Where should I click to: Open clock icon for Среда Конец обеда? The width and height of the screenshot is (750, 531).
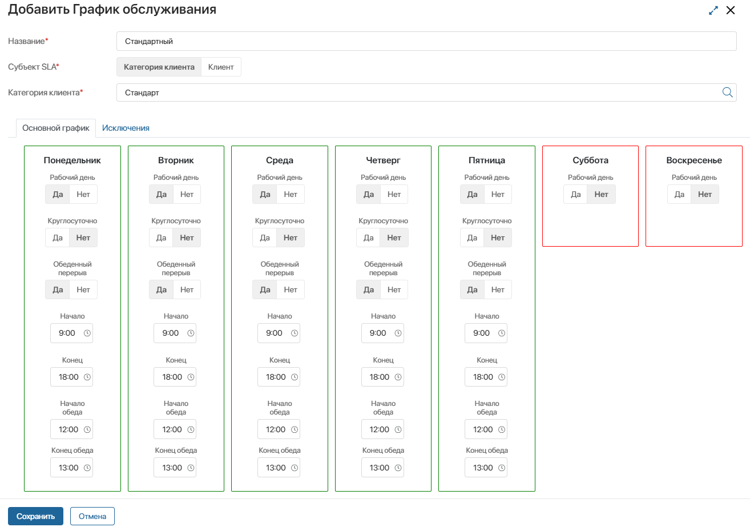[295, 468]
